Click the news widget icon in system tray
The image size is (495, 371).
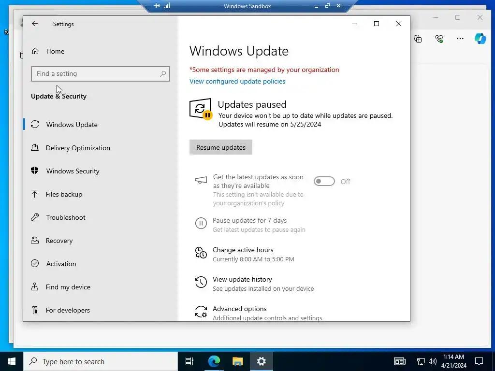click(400, 361)
